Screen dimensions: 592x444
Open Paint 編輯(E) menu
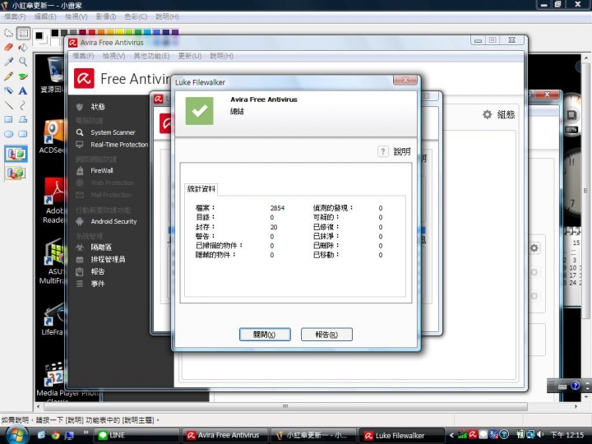pos(45,16)
